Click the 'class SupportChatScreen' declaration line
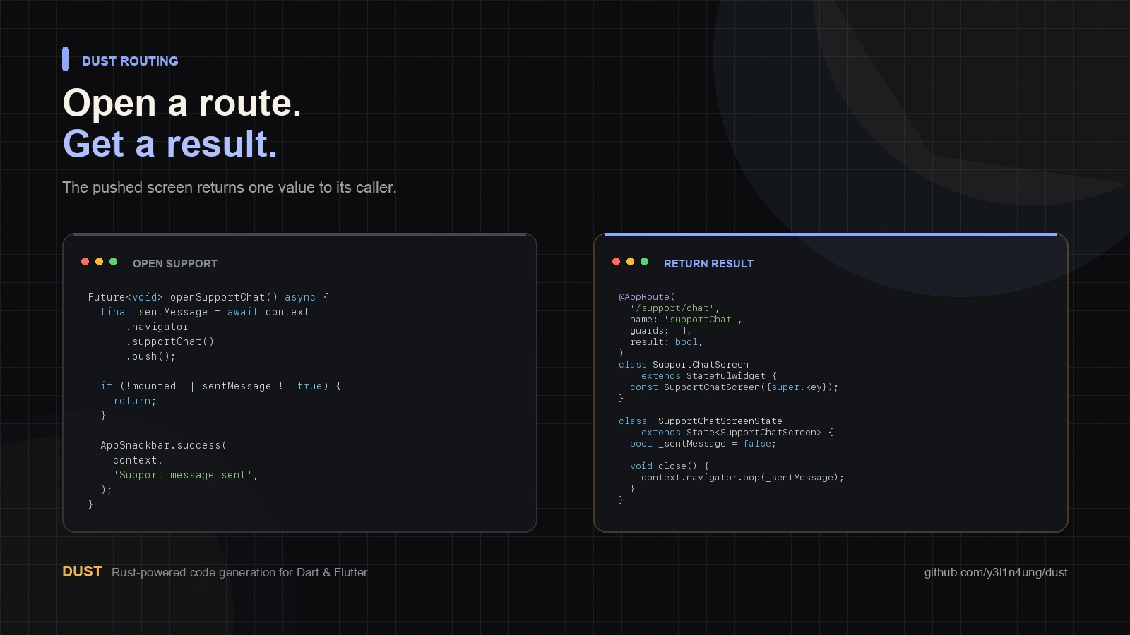This screenshot has height=635, width=1130. (x=684, y=365)
